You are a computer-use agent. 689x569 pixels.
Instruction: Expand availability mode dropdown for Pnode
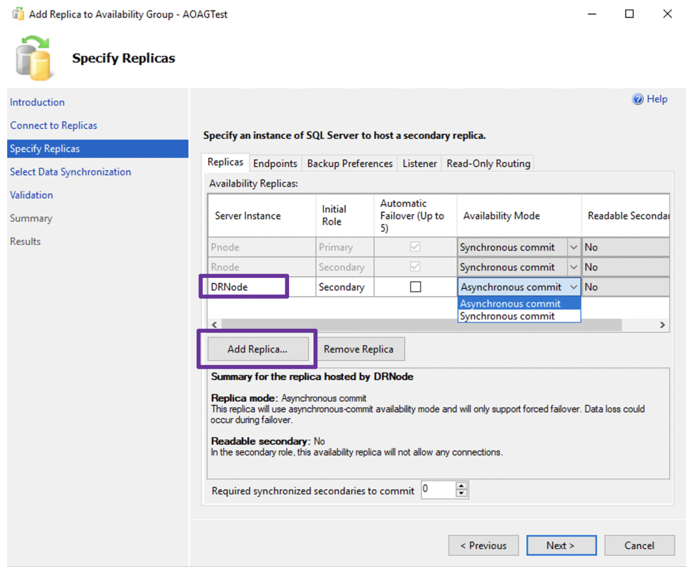[x=574, y=247]
